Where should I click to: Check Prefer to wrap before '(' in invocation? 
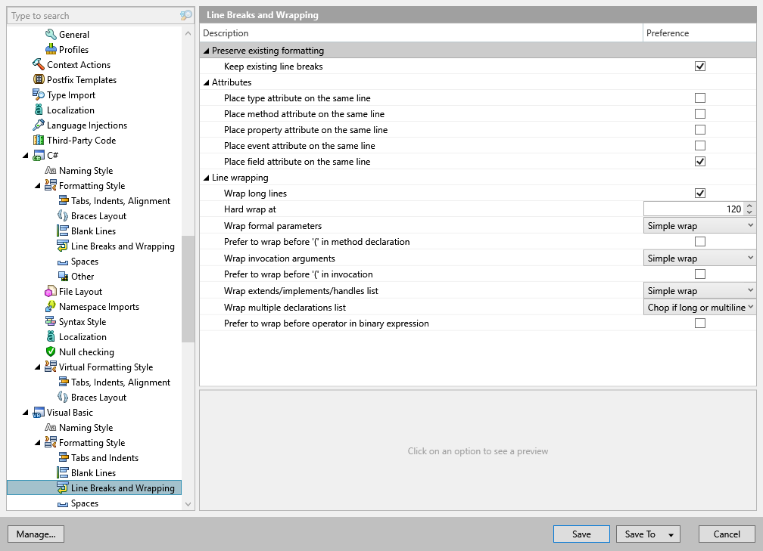coord(699,274)
